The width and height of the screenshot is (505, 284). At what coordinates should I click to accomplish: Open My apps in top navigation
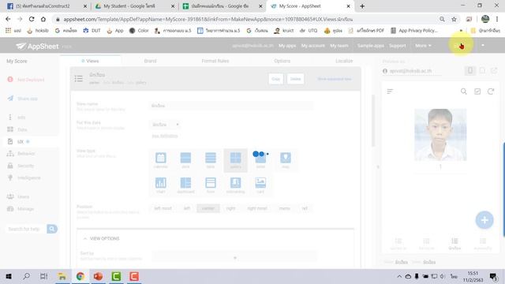click(287, 46)
